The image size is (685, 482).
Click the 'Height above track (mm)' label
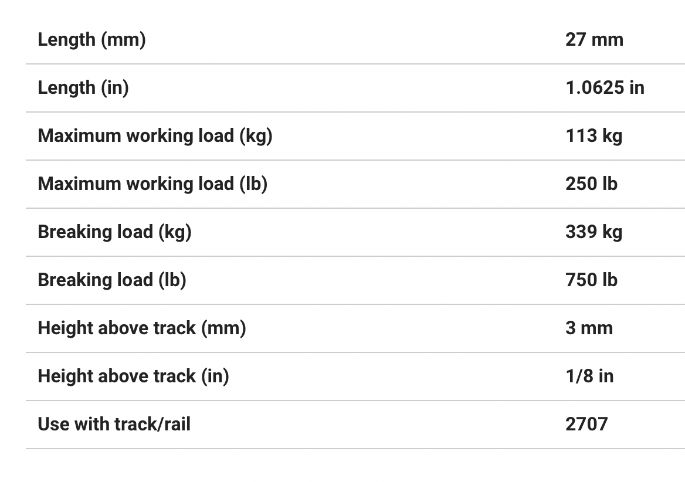[x=141, y=328]
